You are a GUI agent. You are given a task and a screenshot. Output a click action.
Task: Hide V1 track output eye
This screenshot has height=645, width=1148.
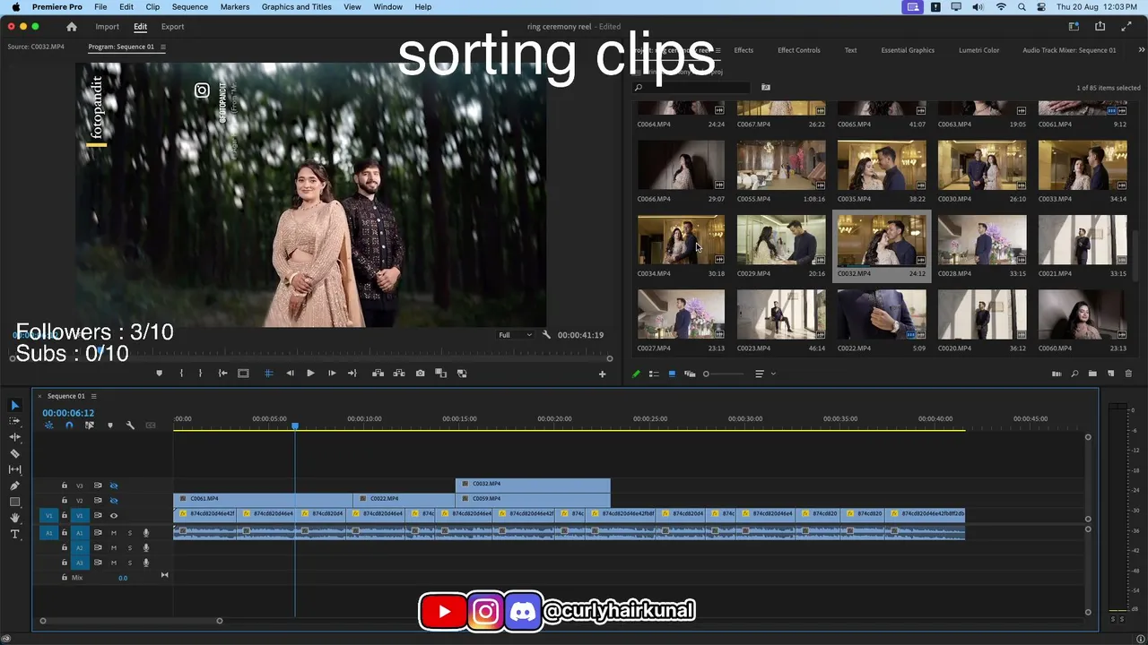pyautogui.click(x=114, y=516)
